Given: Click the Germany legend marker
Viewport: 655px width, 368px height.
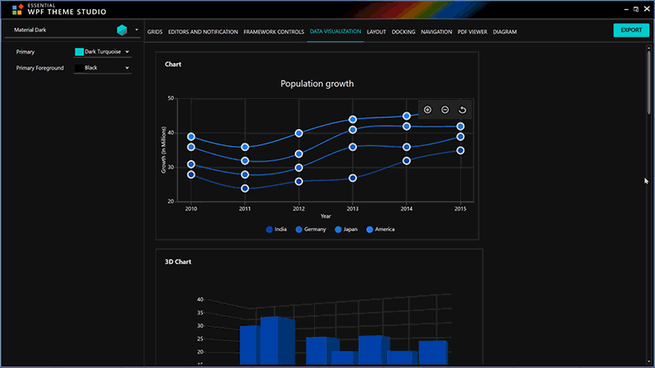Looking at the screenshot, I should (x=299, y=229).
